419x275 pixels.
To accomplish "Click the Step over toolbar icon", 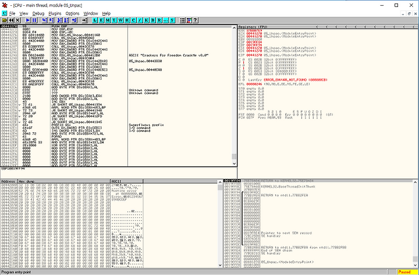I will pyautogui.click(x=51, y=20).
